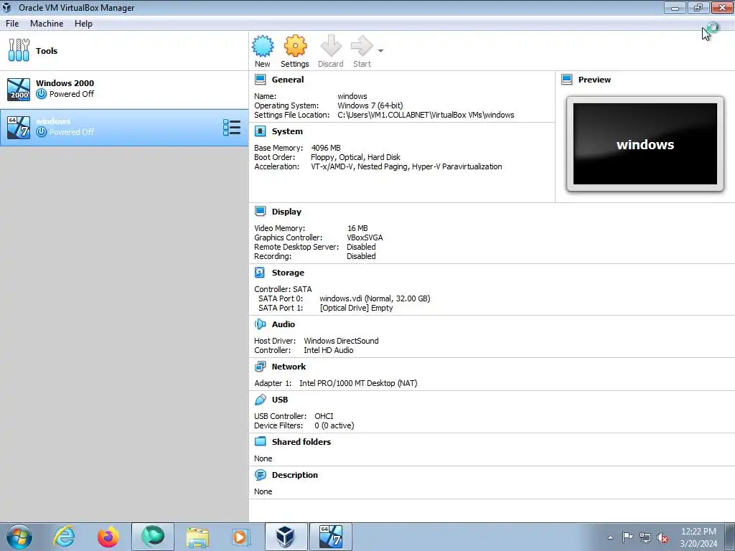Click Intel PRO/1000 MT Desktop (NAT) text

point(358,383)
